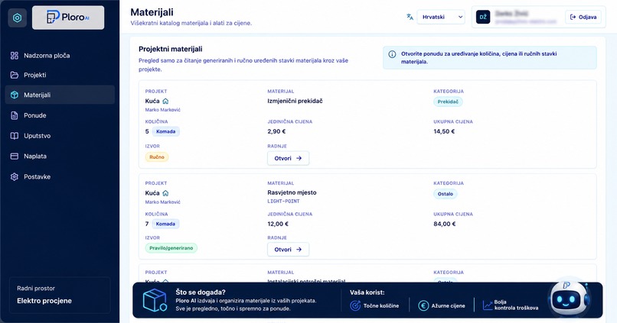
Task: Click the unit price 2,90 €
Action: point(276,131)
